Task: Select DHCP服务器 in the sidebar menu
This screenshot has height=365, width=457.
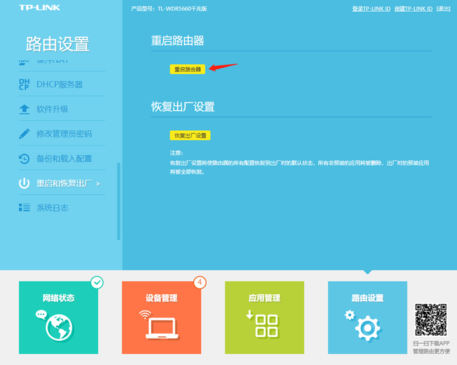Action: 59,85
